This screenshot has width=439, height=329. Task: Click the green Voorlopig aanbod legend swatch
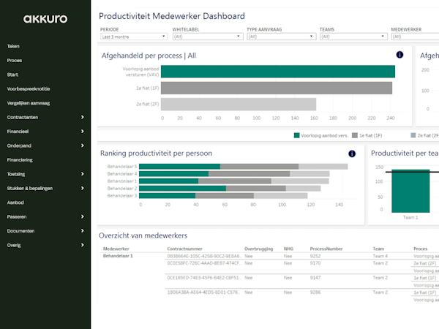point(297,135)
